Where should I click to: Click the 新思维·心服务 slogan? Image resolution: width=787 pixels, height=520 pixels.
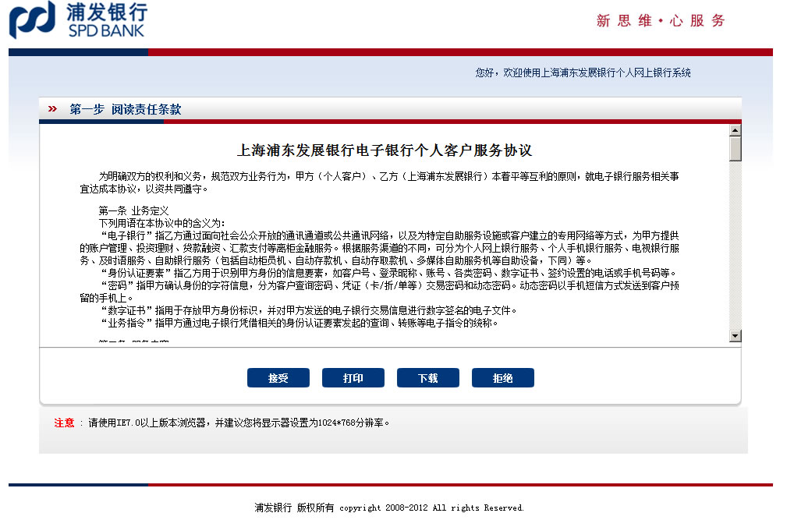point(661,21)
